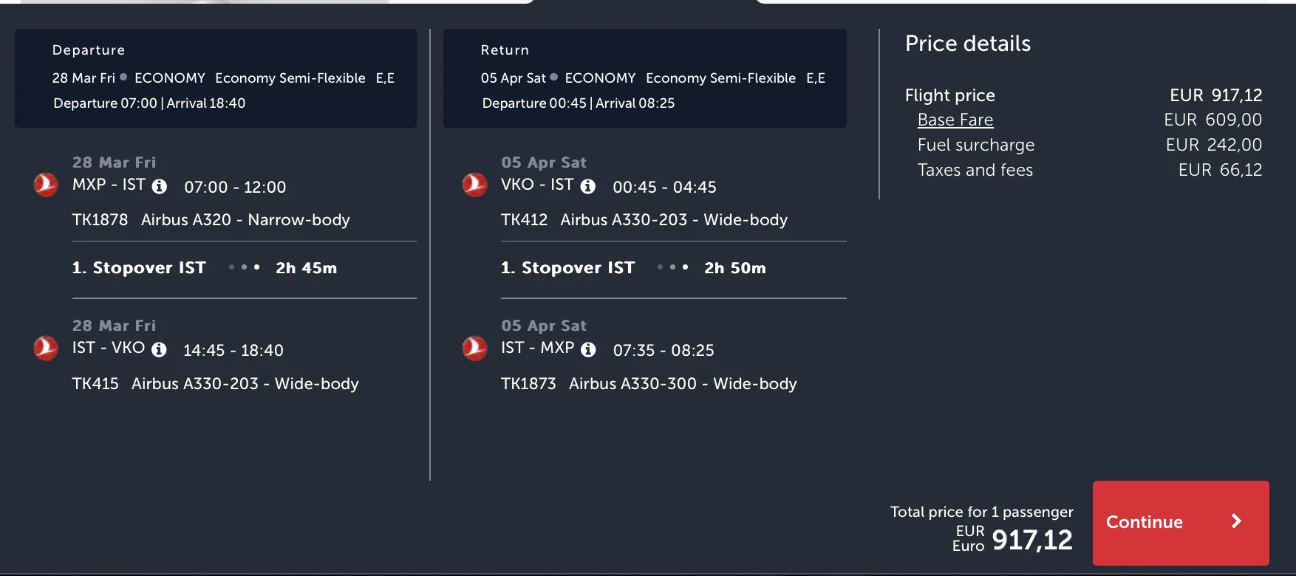Open the Base Fare details link
Screen dimensions: 1296x576
[955, 120]
